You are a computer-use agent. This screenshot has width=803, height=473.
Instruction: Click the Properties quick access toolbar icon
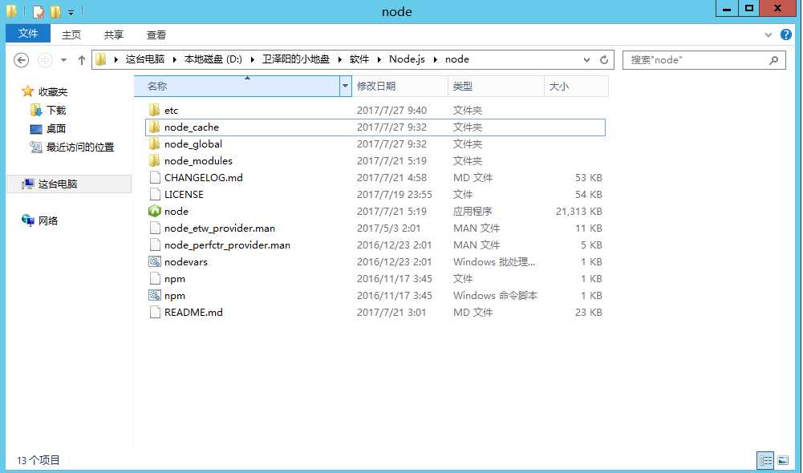tap(39, 11)
